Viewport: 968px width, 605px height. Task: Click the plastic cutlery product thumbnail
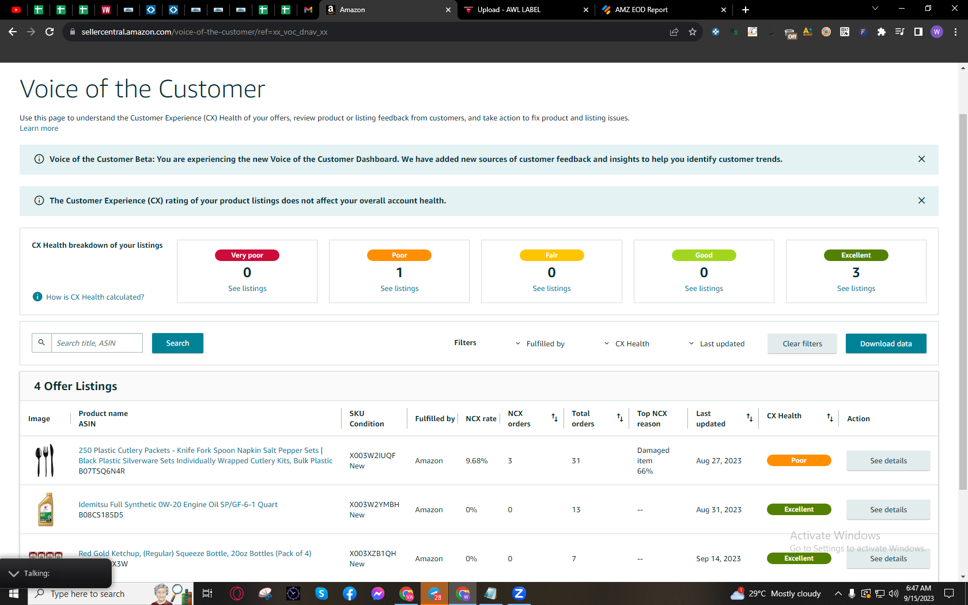[45, 460]
